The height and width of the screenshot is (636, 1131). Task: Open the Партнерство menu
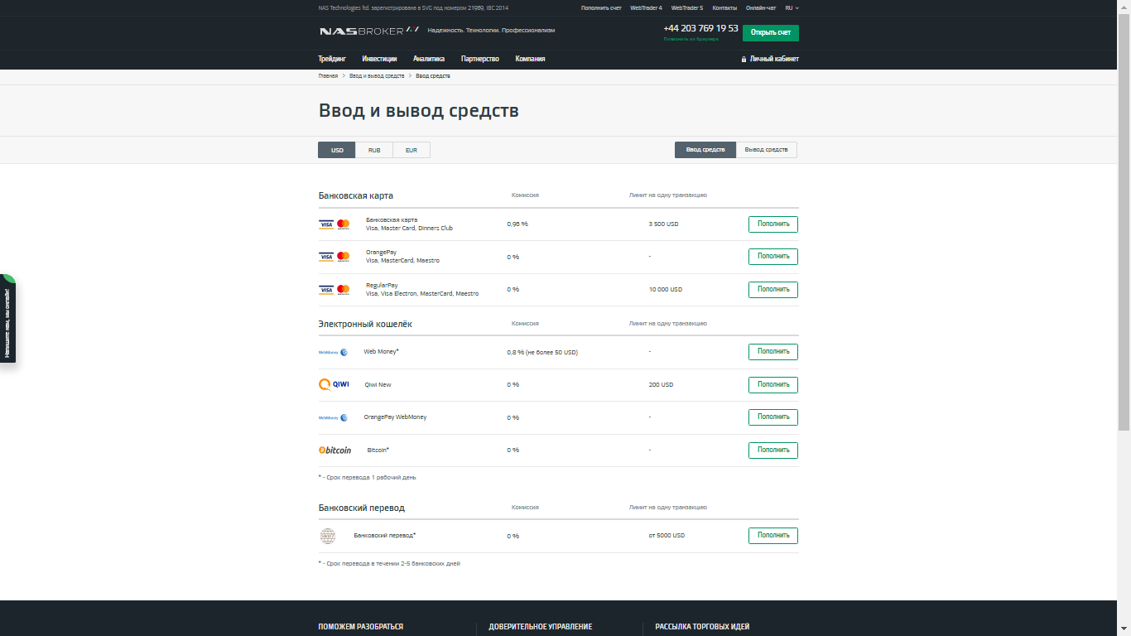pos(480,59)
